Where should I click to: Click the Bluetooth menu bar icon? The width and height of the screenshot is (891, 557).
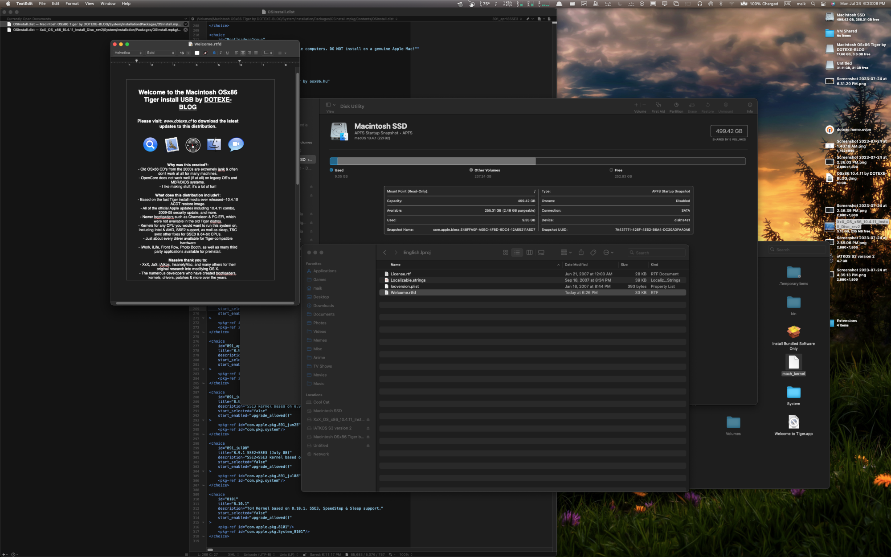[x=721, y=4]
